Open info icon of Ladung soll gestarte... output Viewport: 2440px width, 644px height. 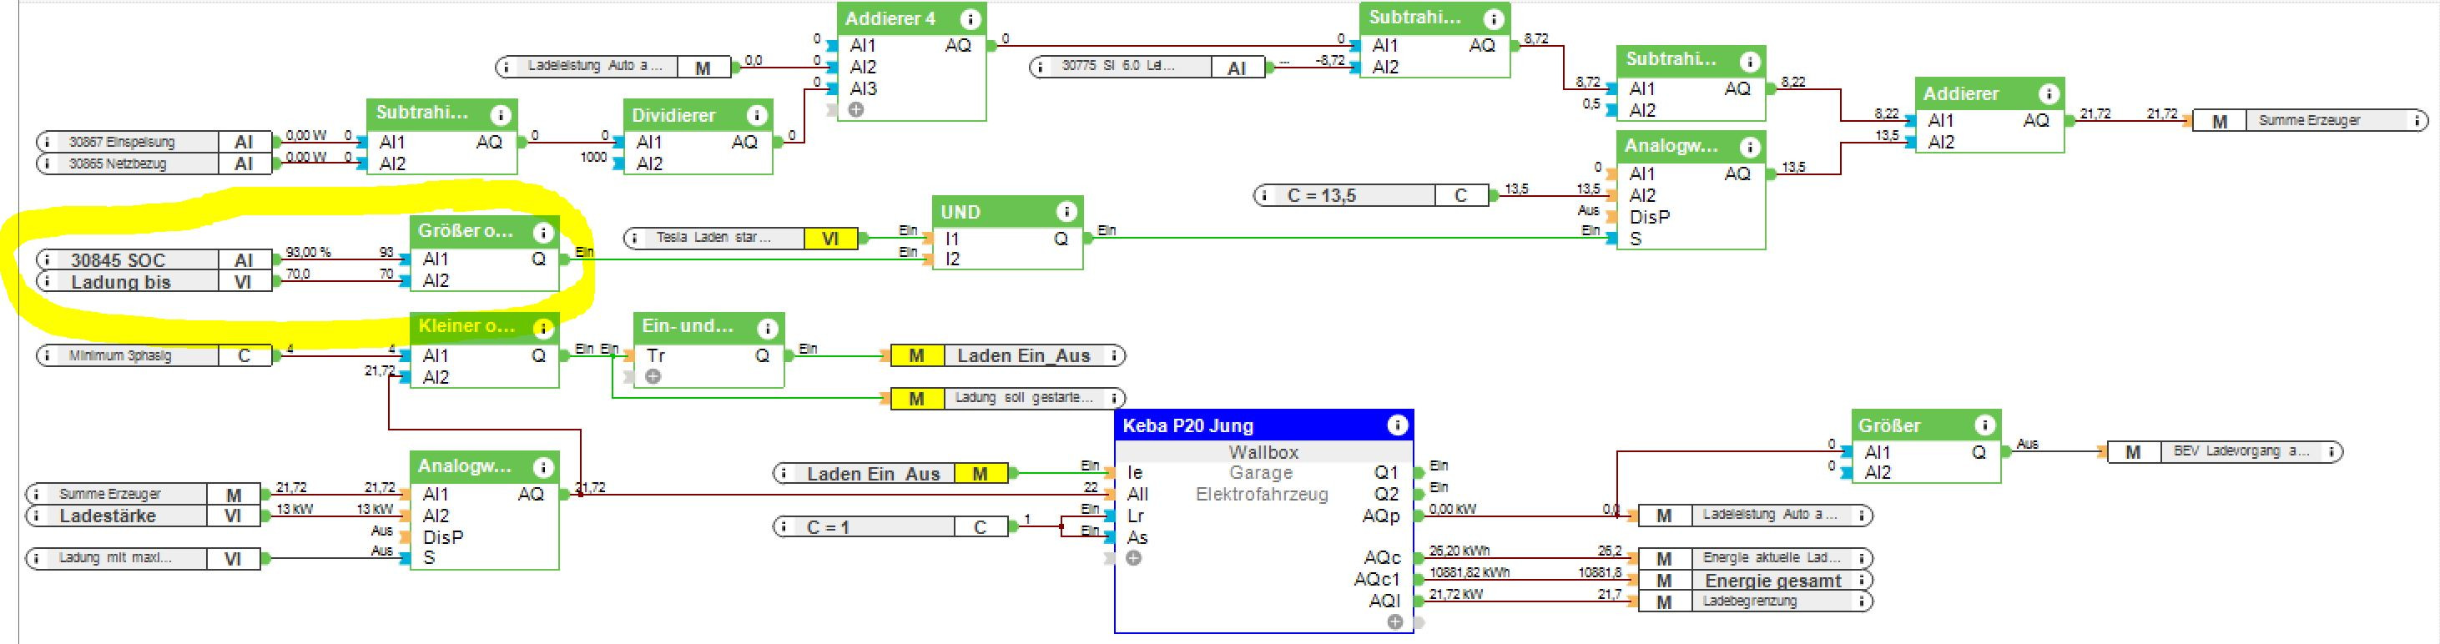click(x=1114, y=399)
